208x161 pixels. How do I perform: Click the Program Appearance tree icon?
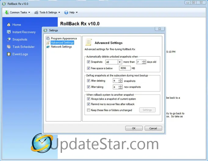point(48,39)
